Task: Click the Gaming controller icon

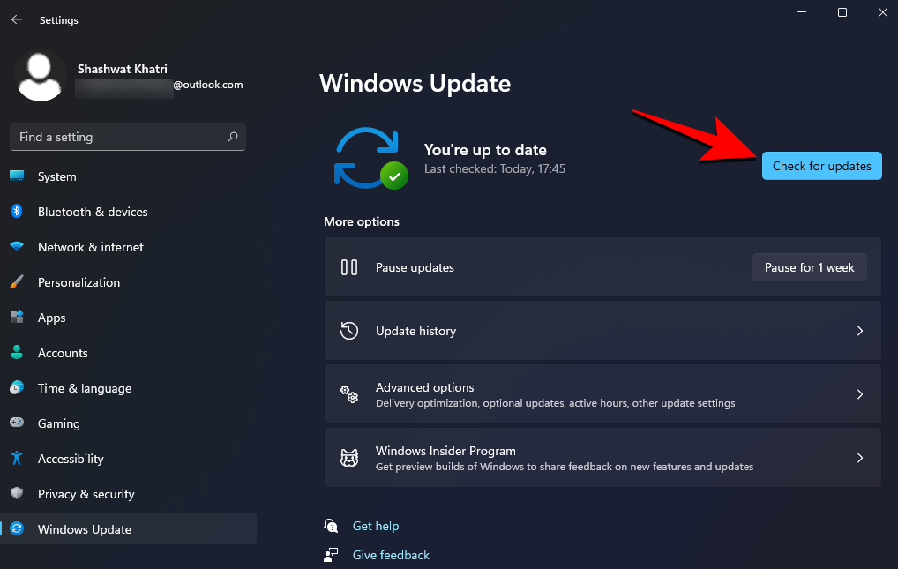Action: 17,423
